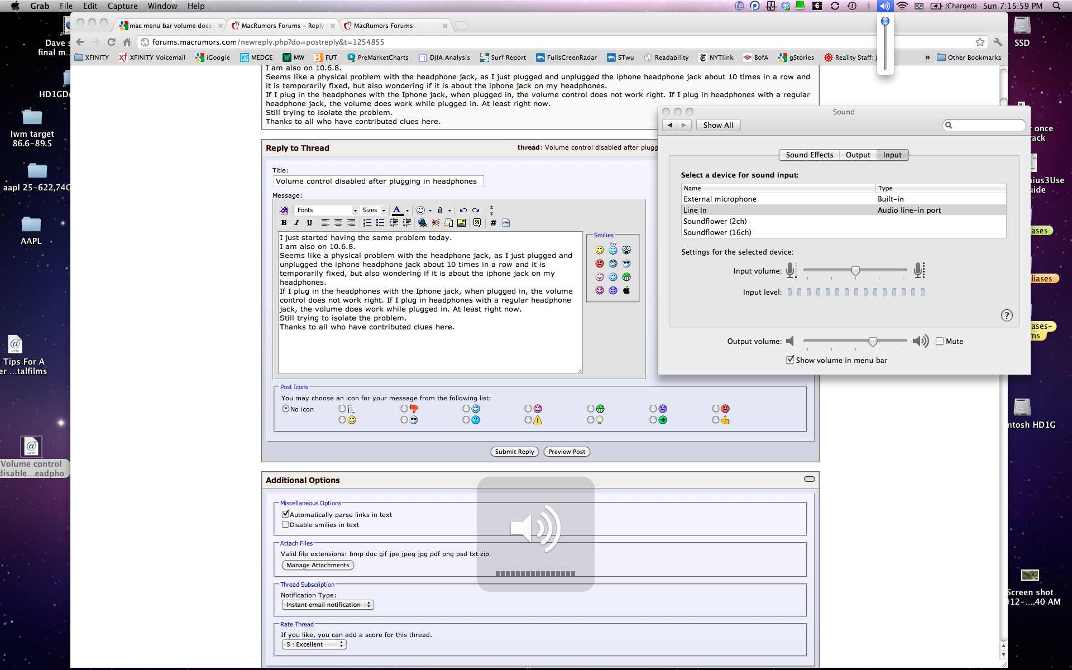Show hidden bookmarks with the chevron

(x=927, y=58)
